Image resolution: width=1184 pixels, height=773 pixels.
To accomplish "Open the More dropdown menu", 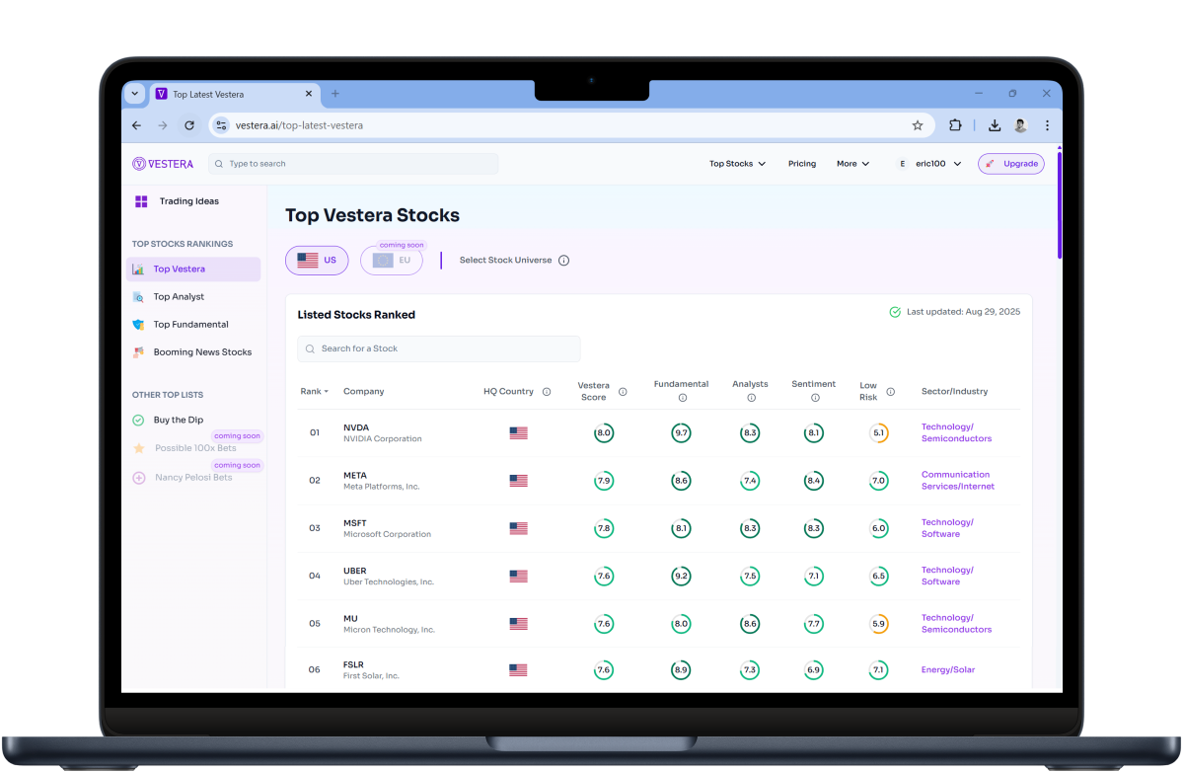I will [853, 164].
